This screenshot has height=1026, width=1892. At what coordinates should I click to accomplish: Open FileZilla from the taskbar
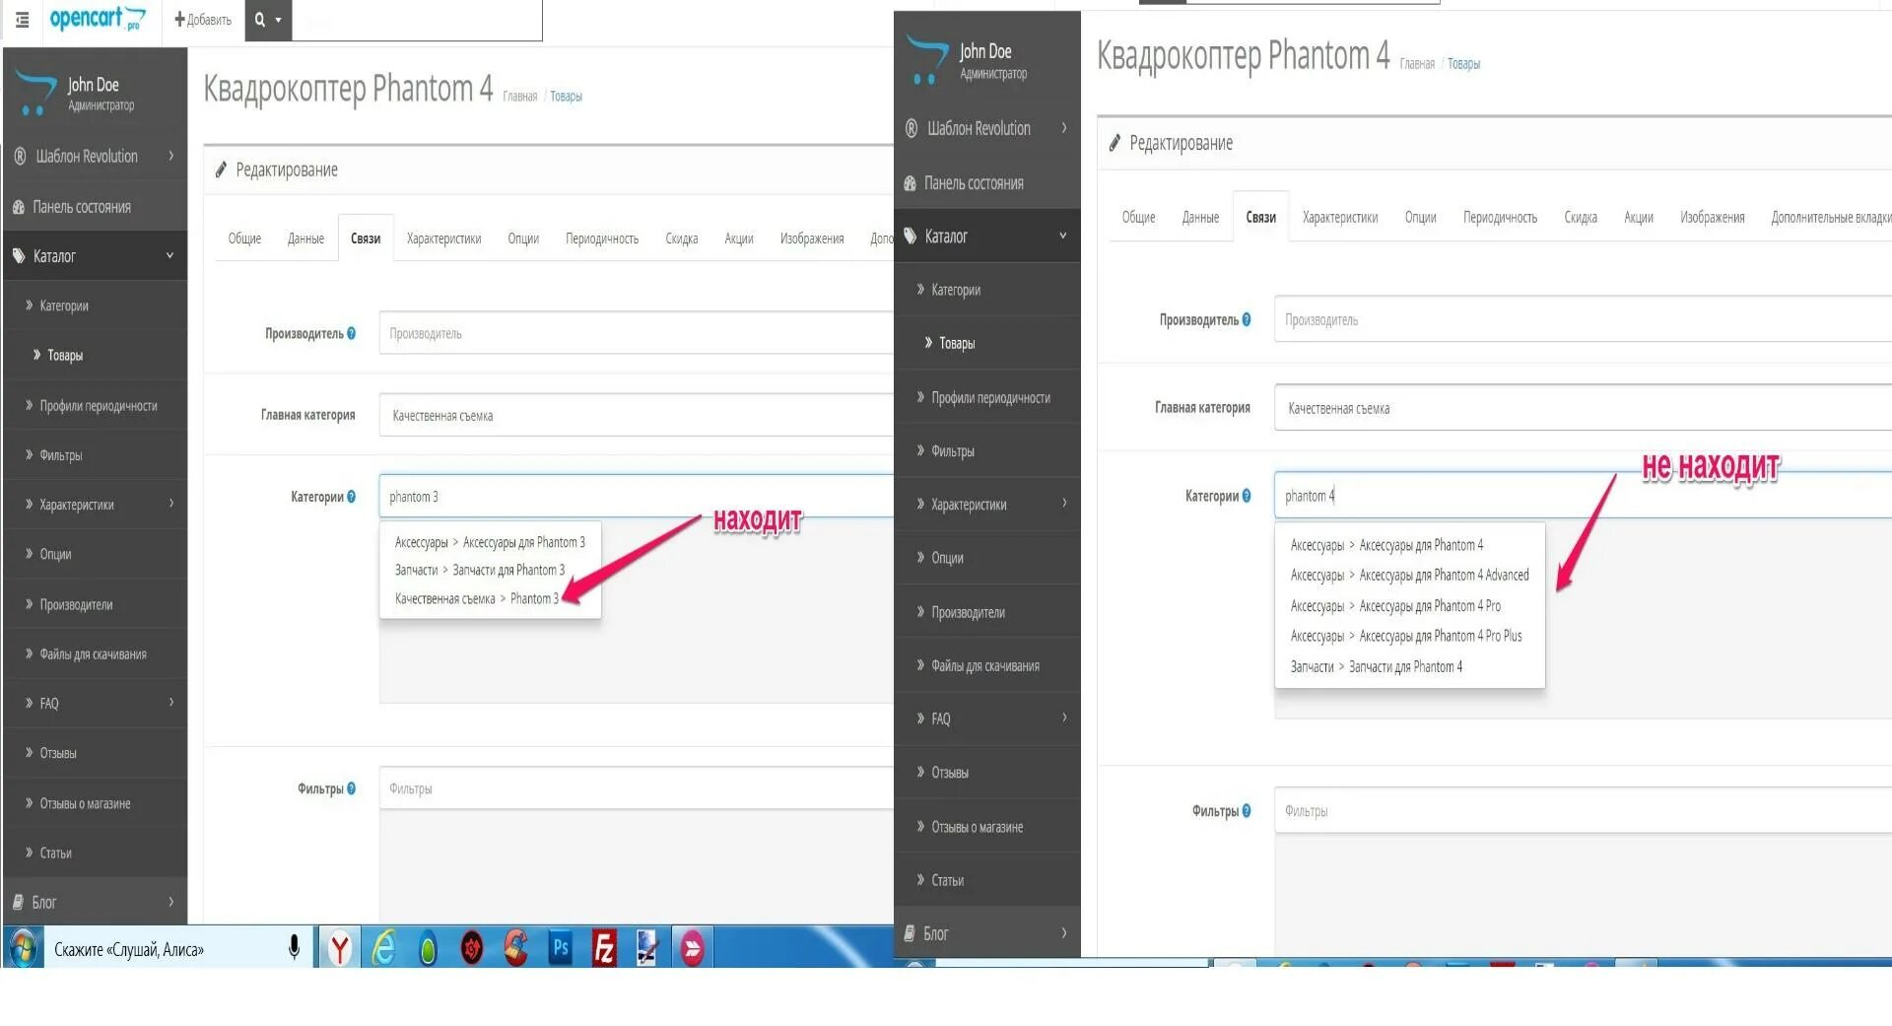(604, 948)
